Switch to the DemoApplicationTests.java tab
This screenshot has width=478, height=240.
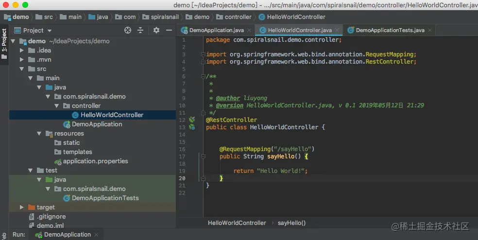390,30
